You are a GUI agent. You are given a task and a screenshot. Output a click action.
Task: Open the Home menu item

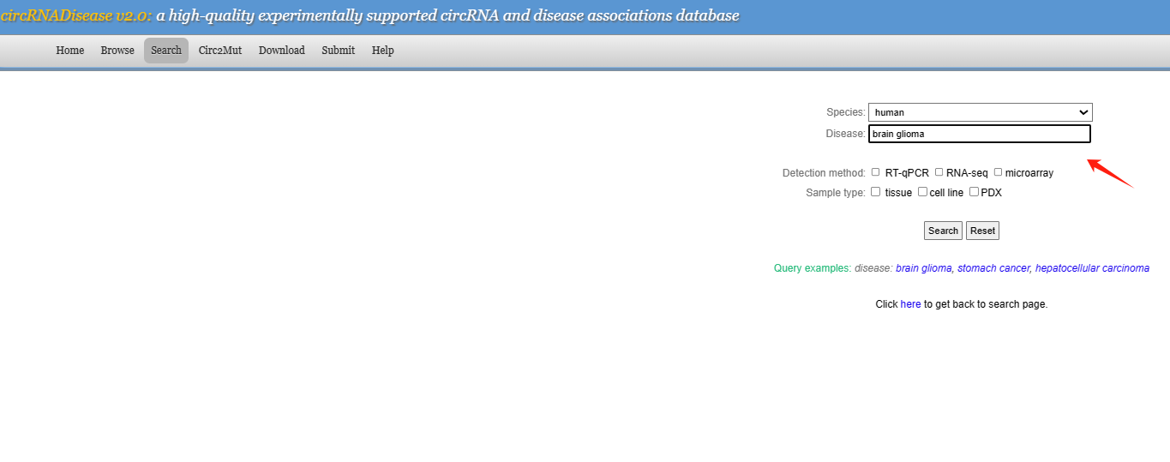[70, 51]
